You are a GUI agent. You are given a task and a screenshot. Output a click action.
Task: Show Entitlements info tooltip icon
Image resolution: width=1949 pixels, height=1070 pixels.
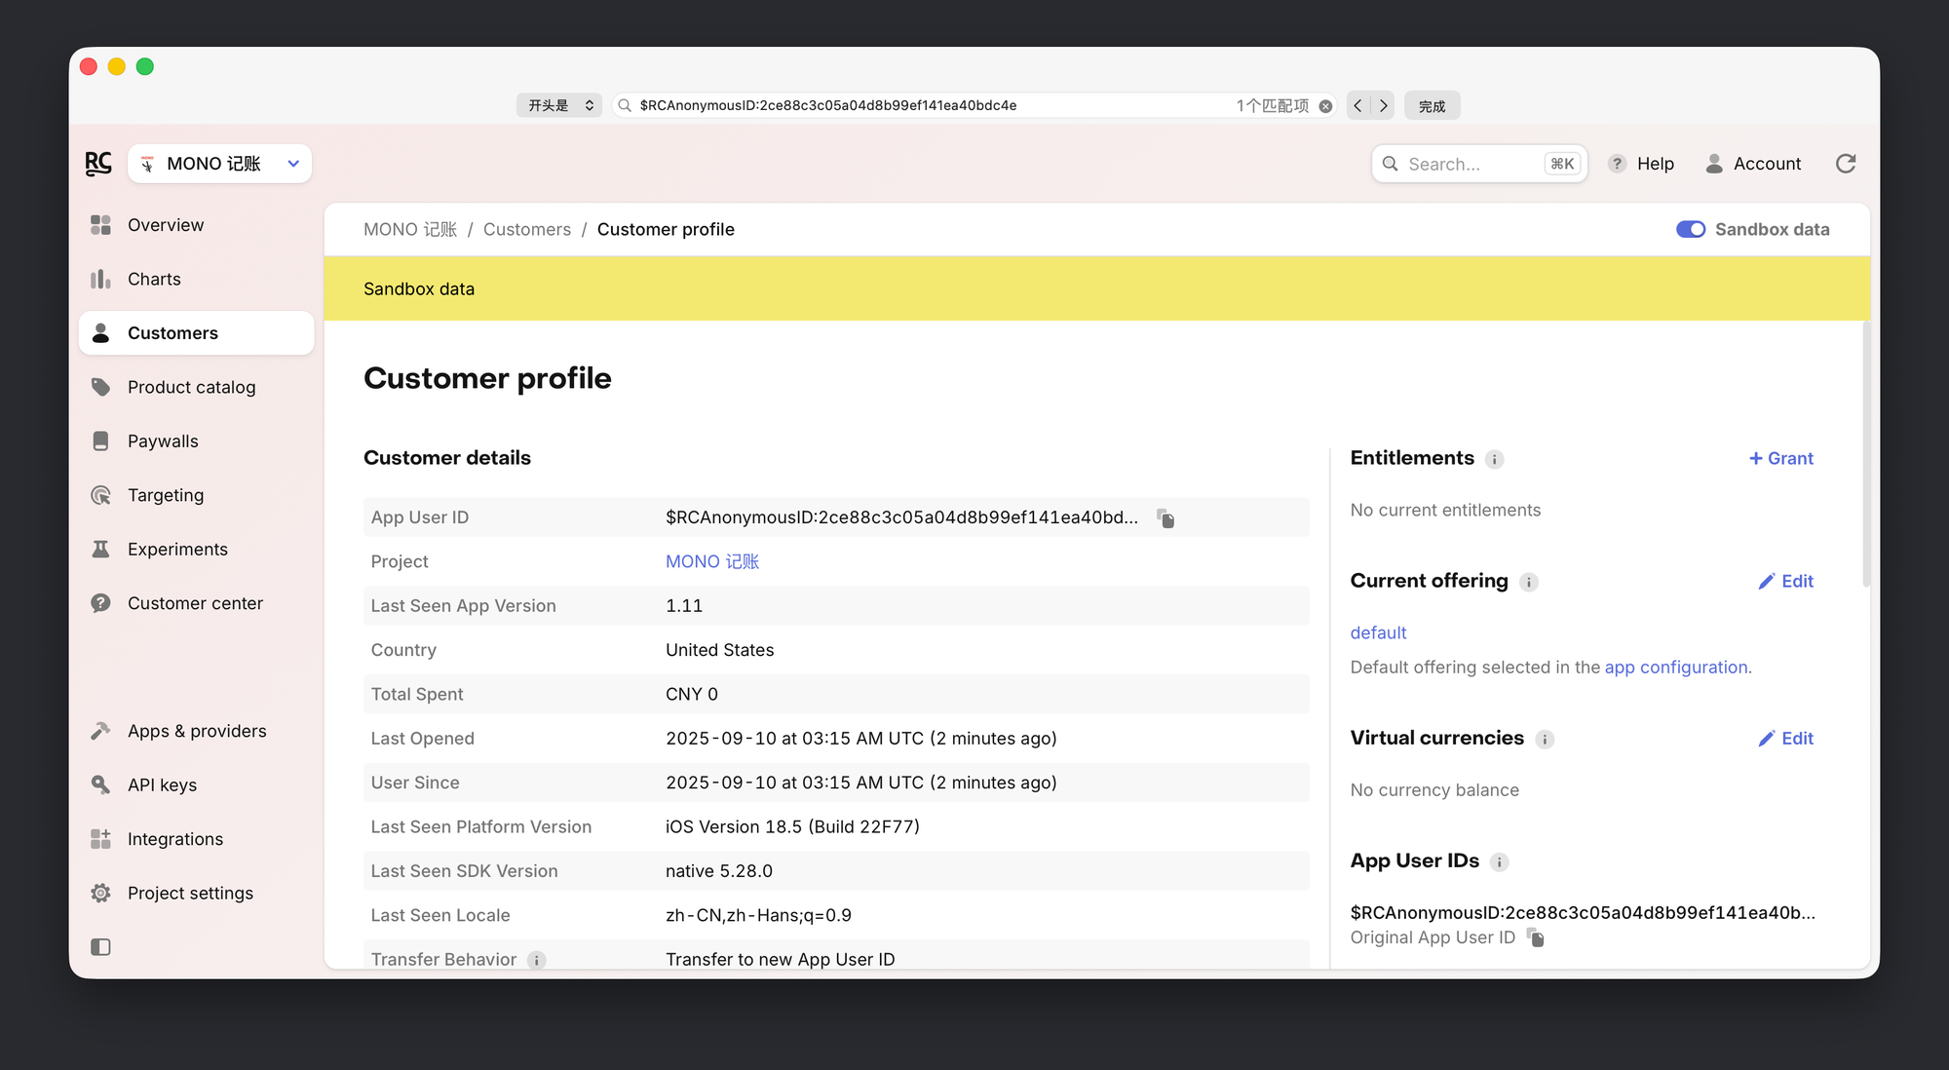[x=1494, y=459]
